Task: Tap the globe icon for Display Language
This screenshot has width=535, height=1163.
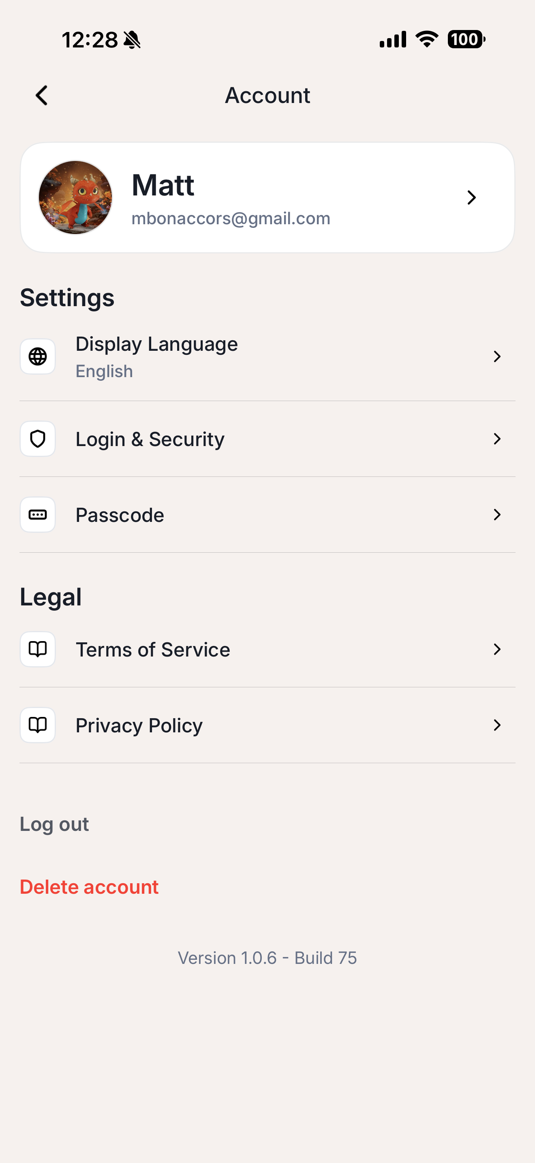Action: 38,357
